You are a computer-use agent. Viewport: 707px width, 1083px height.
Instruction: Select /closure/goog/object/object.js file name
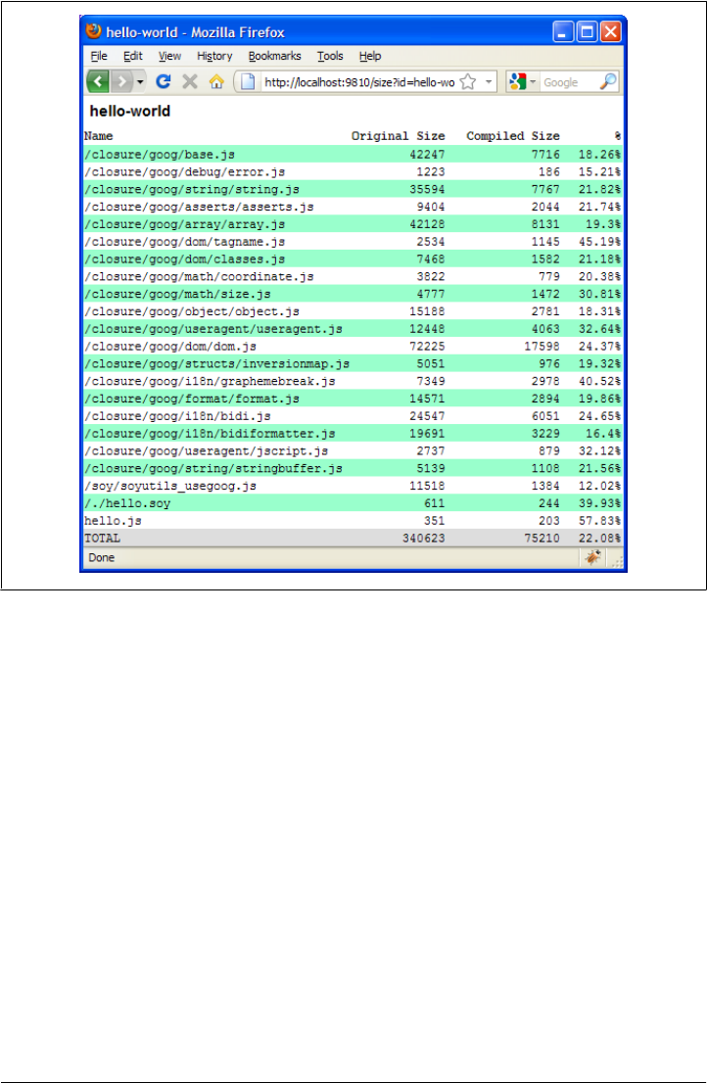(192, 311)
